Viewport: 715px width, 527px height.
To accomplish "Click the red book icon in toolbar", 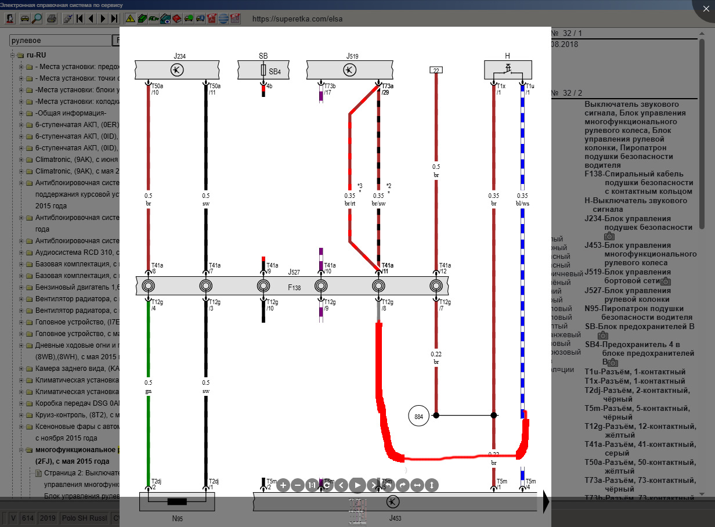I will click(x=177, y=19).
